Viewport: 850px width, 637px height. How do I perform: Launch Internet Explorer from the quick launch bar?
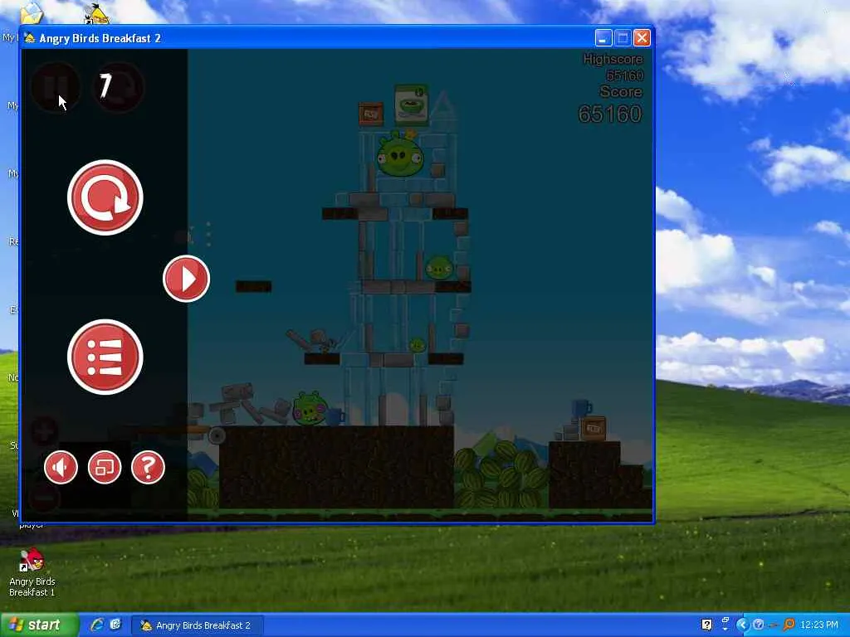pos(97,625)
